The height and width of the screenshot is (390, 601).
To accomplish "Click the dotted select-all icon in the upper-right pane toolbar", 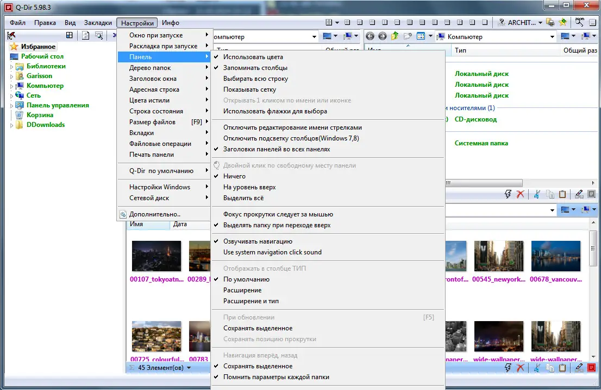I will [x=591, y=194].
